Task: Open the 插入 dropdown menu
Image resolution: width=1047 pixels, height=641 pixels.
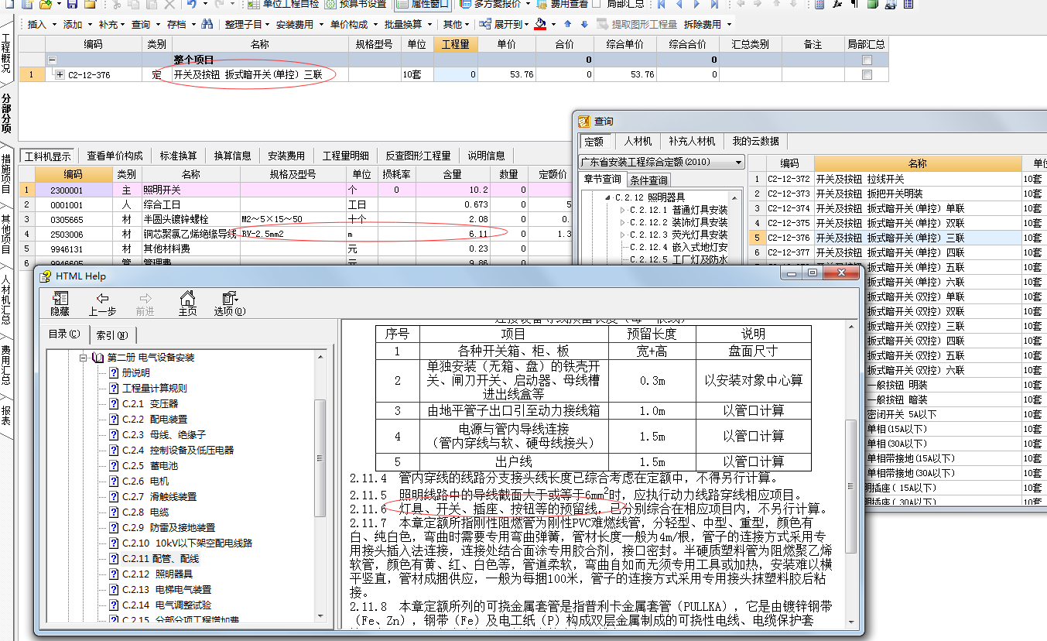Action: (x=41, y=25)
